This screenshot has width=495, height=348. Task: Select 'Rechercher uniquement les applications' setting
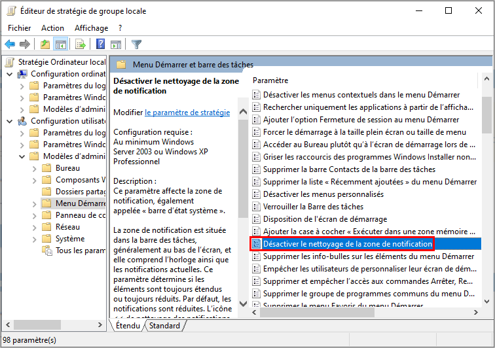point(368,107)
